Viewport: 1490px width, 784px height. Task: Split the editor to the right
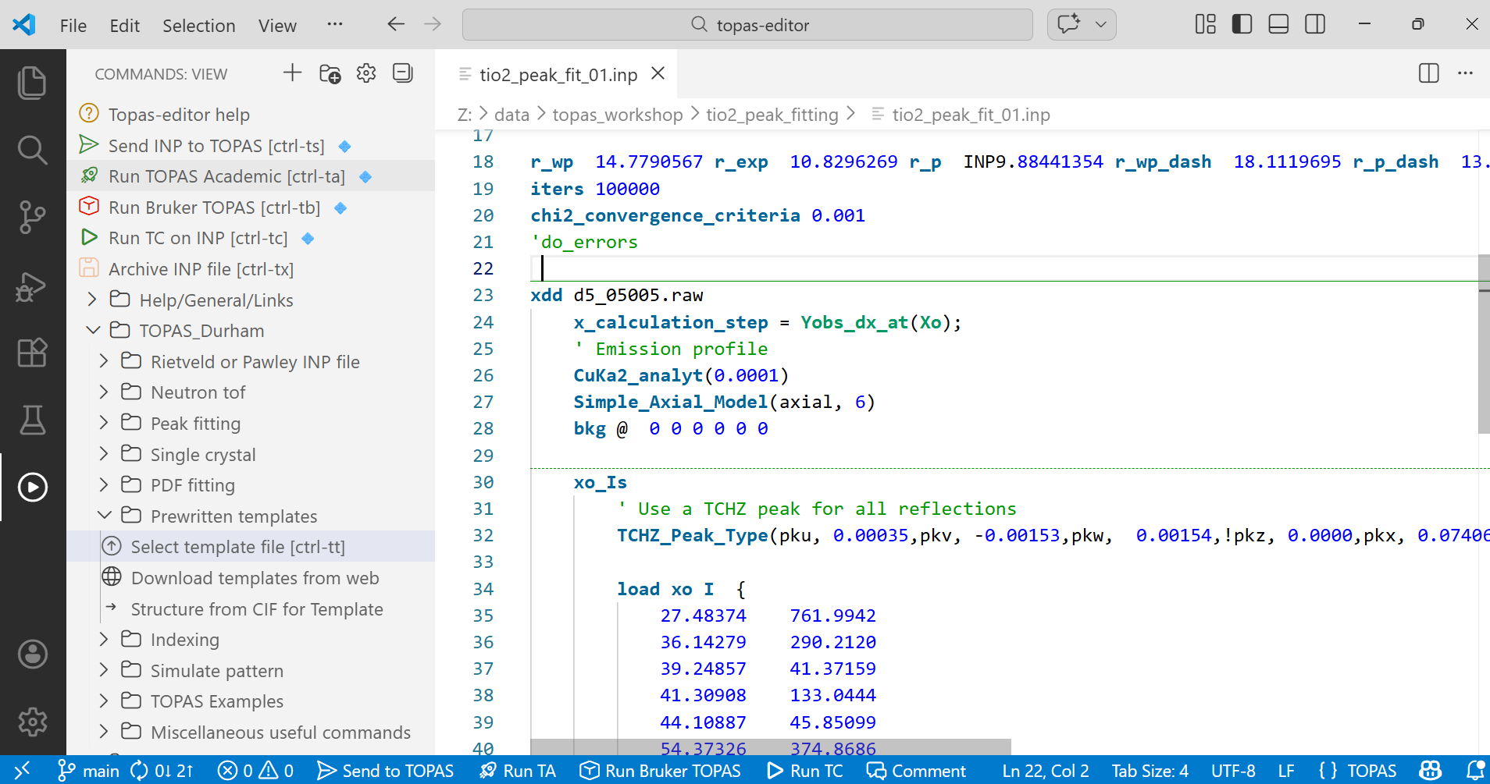tap(1428, 73)
